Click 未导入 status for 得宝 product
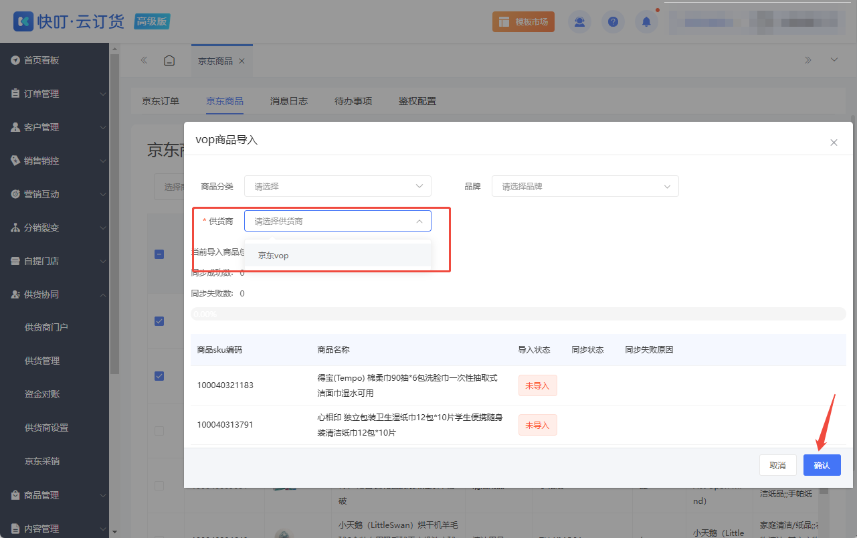The image size is (857, 538). [537, 385]
